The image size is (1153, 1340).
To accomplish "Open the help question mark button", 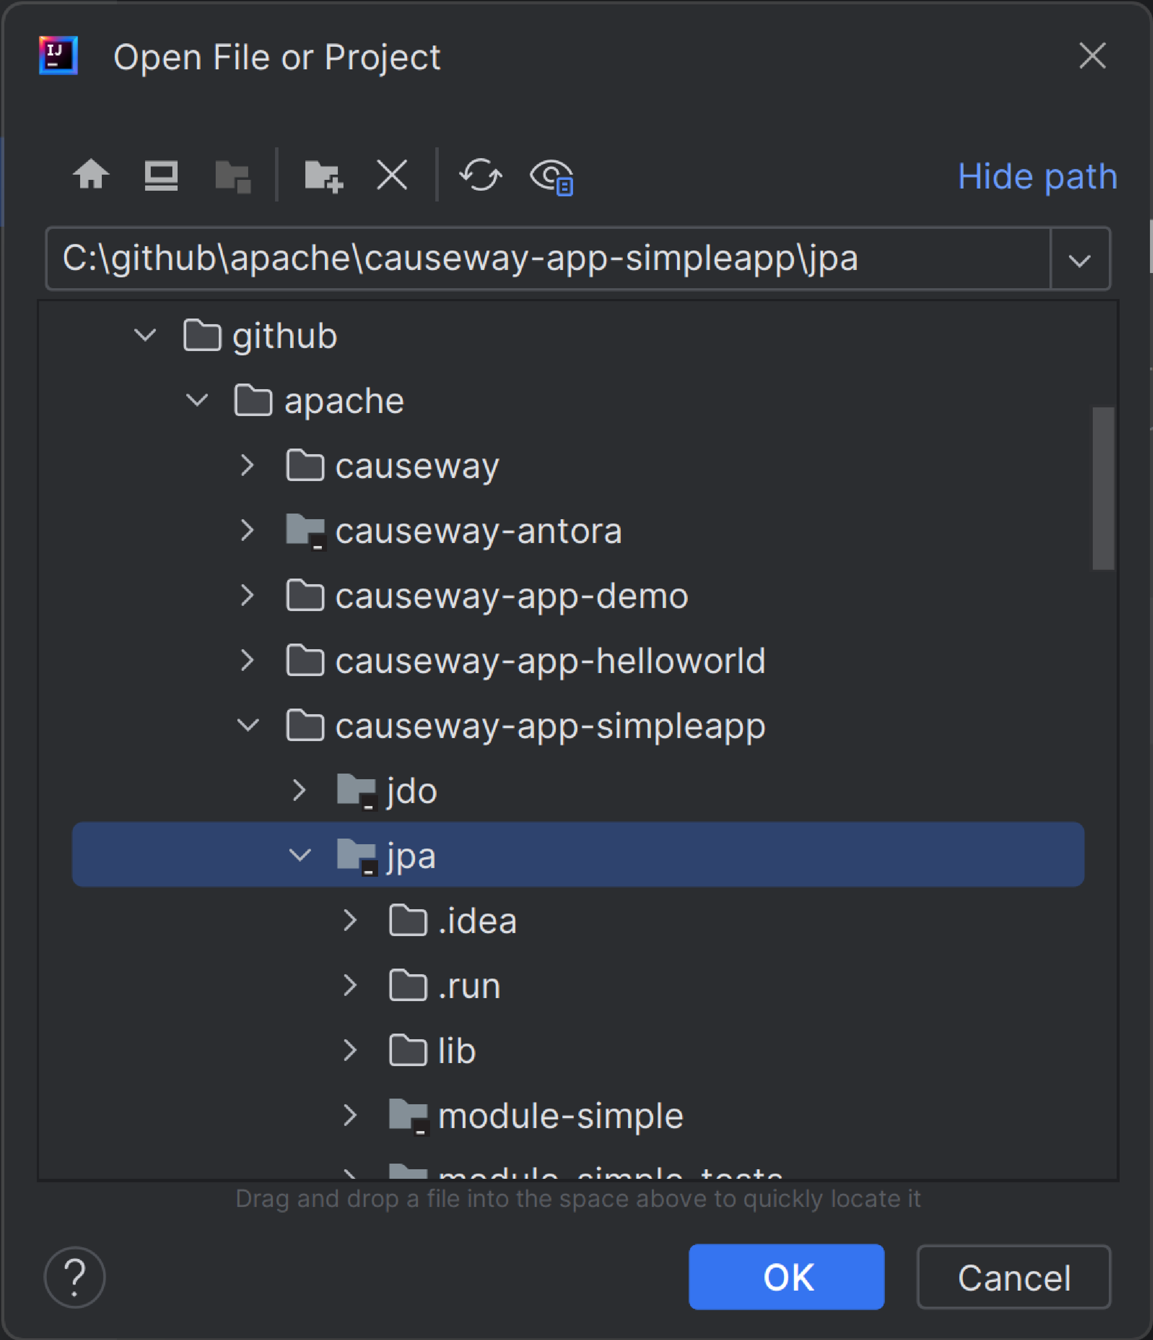I will [x=75, y=1277].
